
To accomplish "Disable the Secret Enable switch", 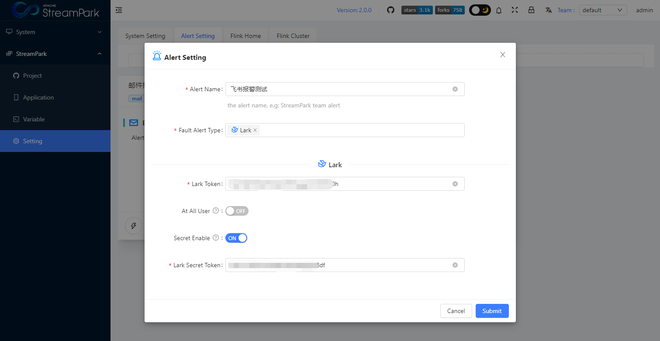I will tap(236, 238).
